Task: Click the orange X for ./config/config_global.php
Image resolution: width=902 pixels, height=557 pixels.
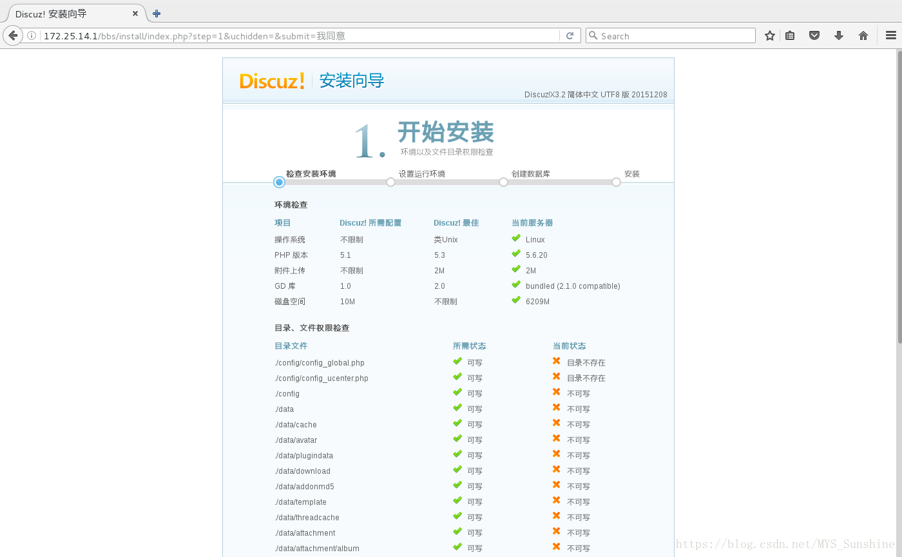Action: [x=556, y=361]
